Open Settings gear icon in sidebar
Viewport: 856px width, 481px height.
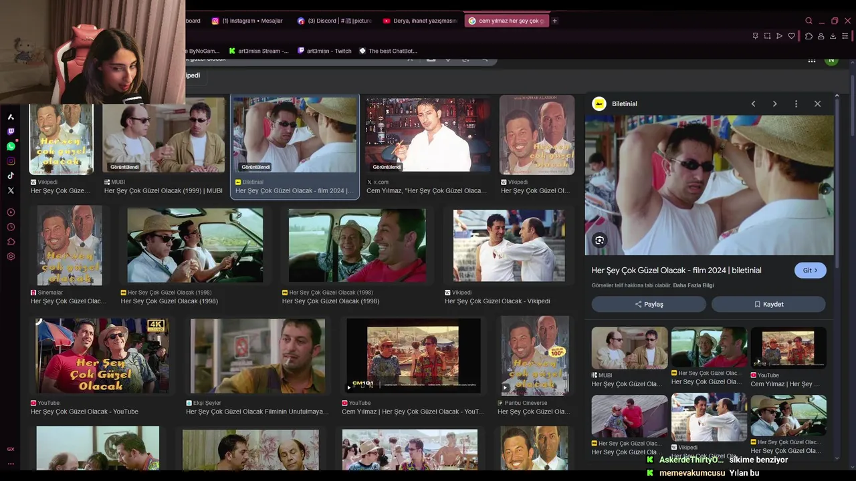coord(11,257)
